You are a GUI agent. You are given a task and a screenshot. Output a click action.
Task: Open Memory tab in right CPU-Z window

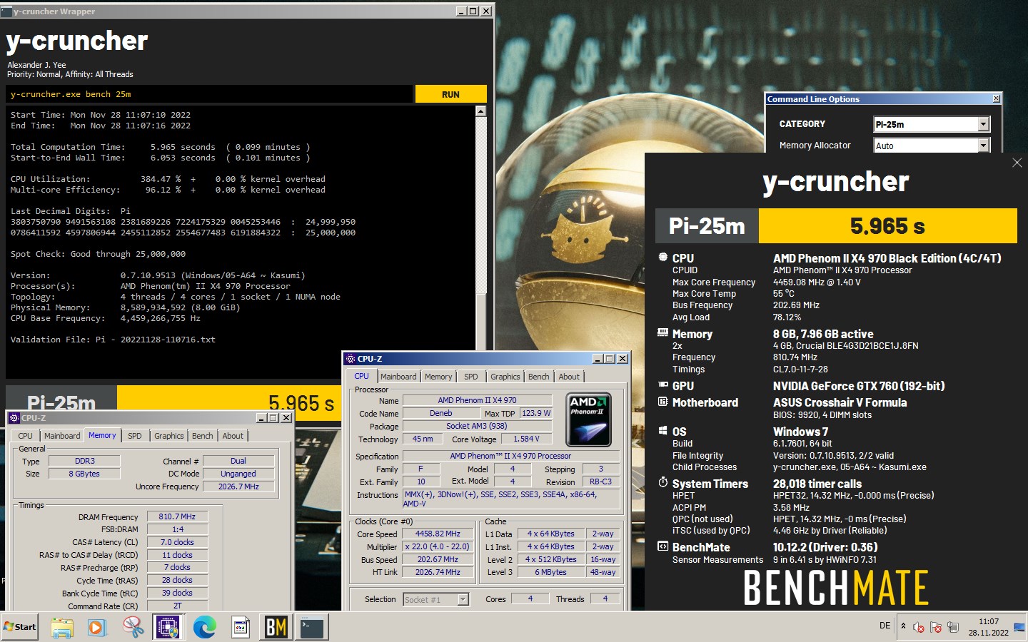tap(438, 377)
